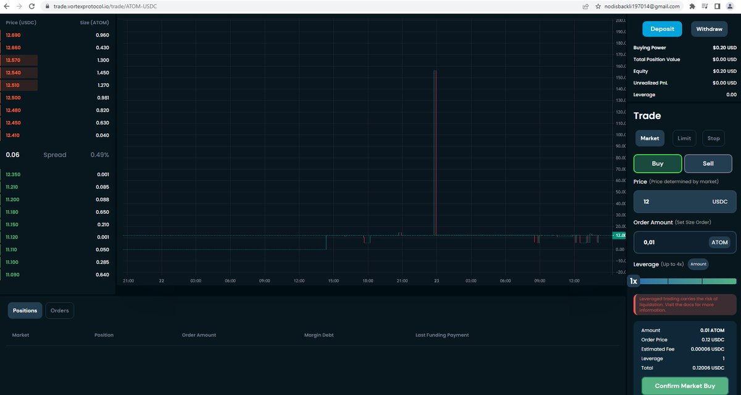Click the bid price 12.350
Screen dimensions: 741x395
click(13, 174)
